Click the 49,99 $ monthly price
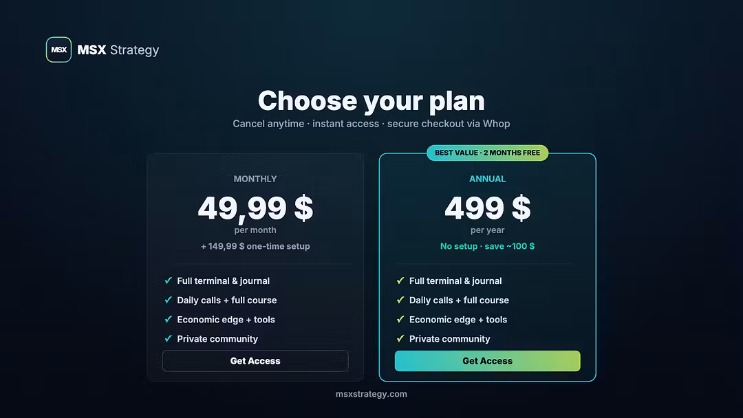Screen dimensions: 743x418 coord(255,208)
